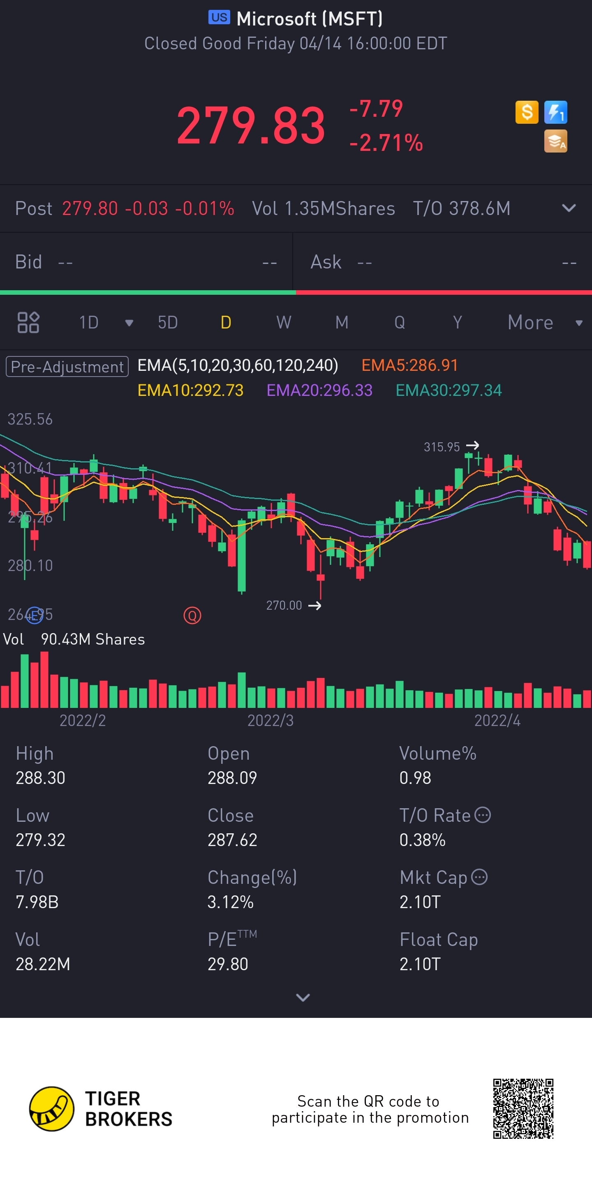Switch to the 5D chart tab
Screen dimensions: 592x1200
pos(168,322)
